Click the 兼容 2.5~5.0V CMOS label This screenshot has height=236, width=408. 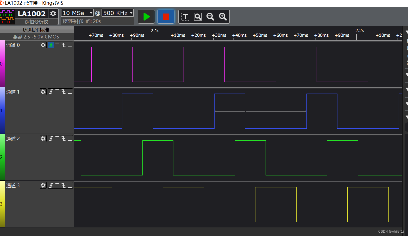(36, 37)
